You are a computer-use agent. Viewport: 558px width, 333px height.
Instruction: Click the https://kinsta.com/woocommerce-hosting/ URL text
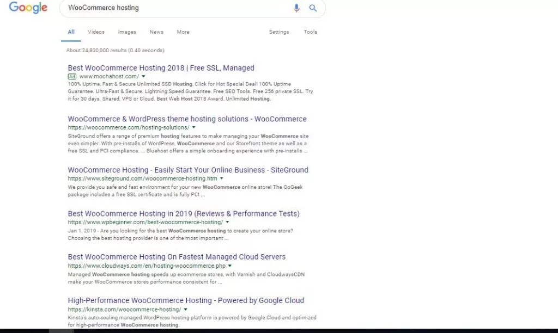pyautogui.click(x=125, y=310)
